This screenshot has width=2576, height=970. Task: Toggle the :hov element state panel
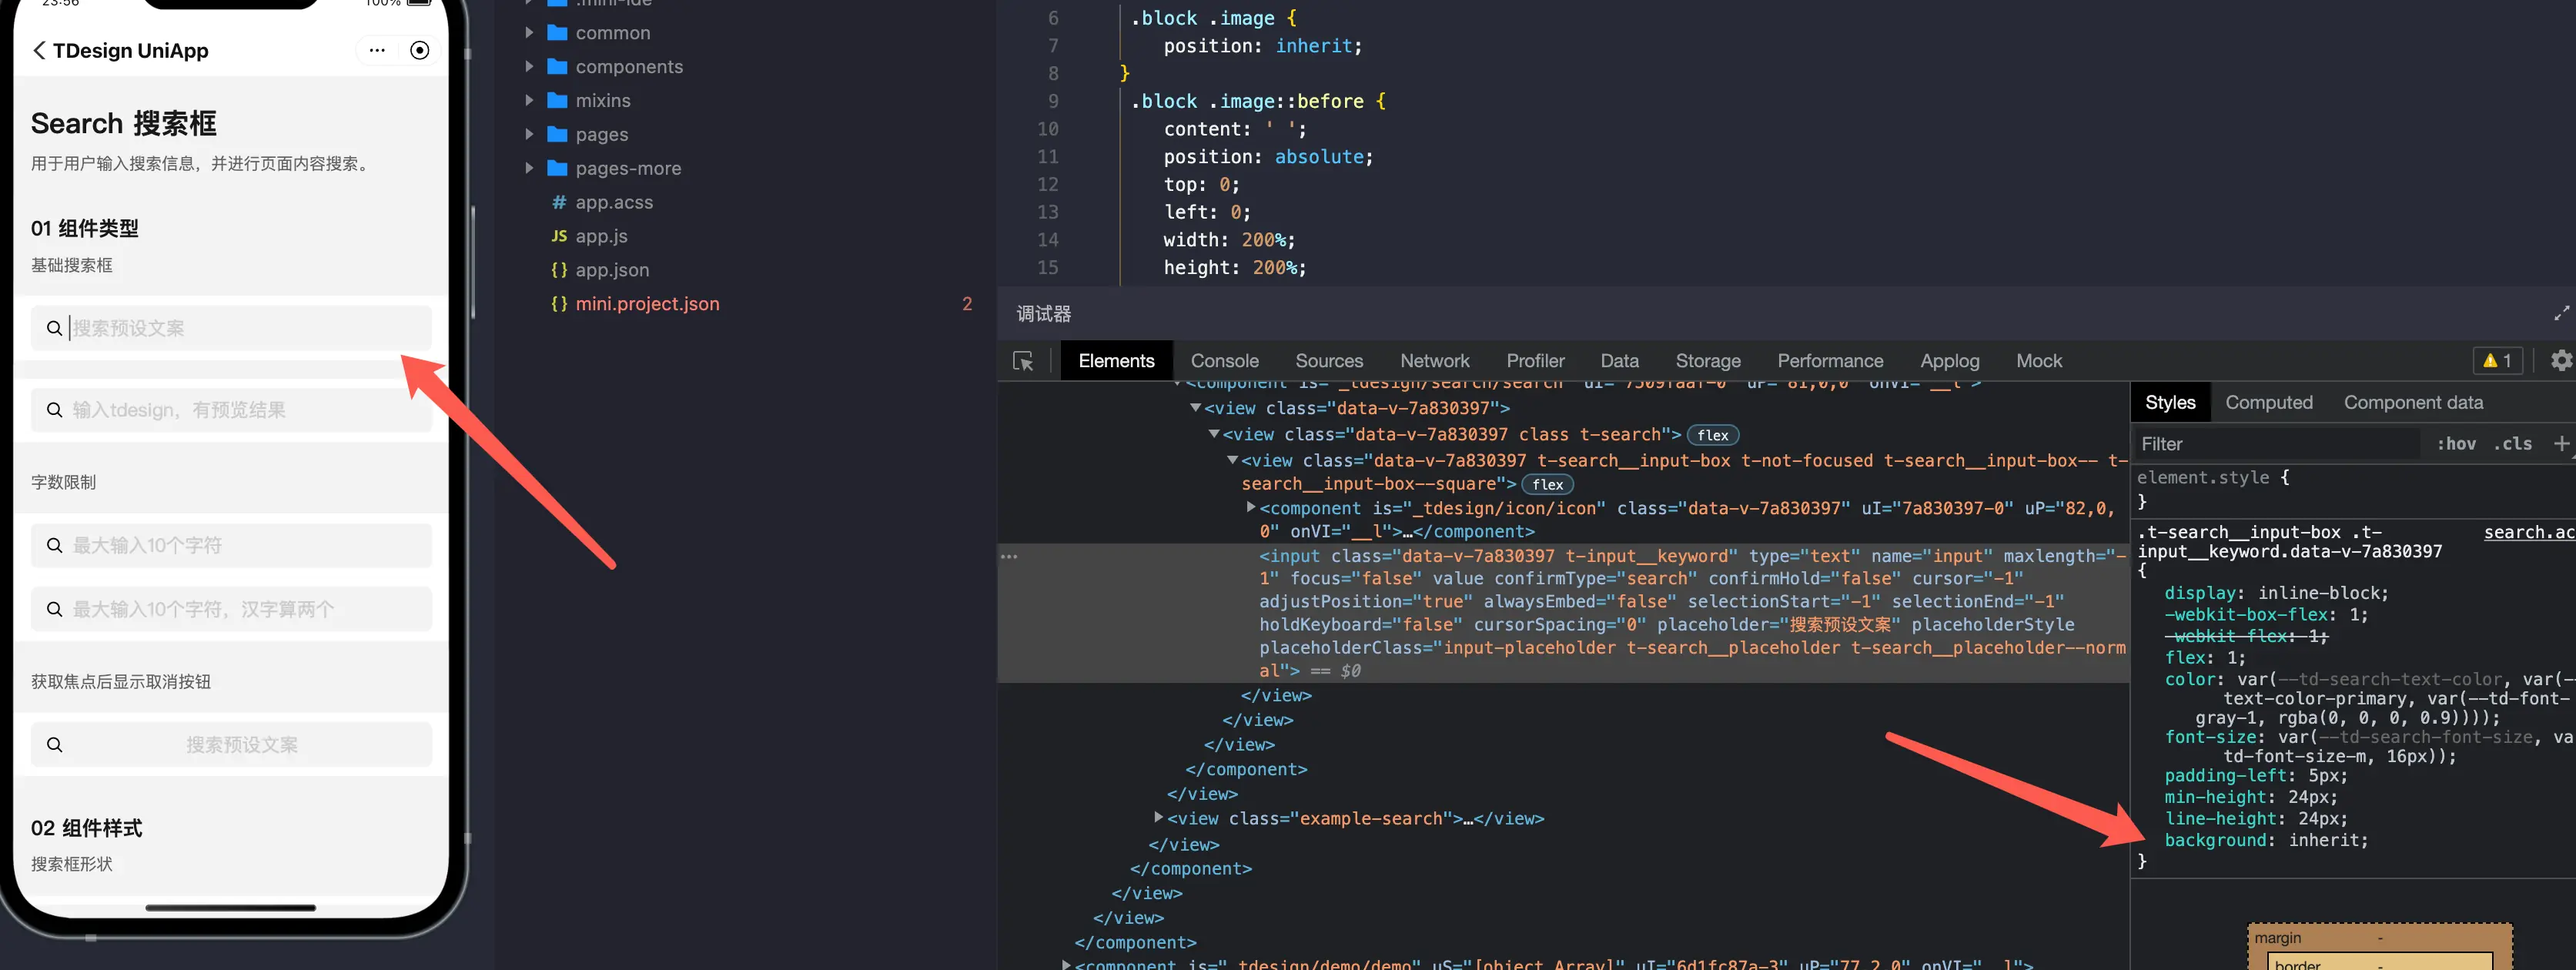[2456, 444]
